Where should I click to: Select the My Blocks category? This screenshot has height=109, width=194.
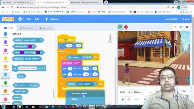(5, 100)
